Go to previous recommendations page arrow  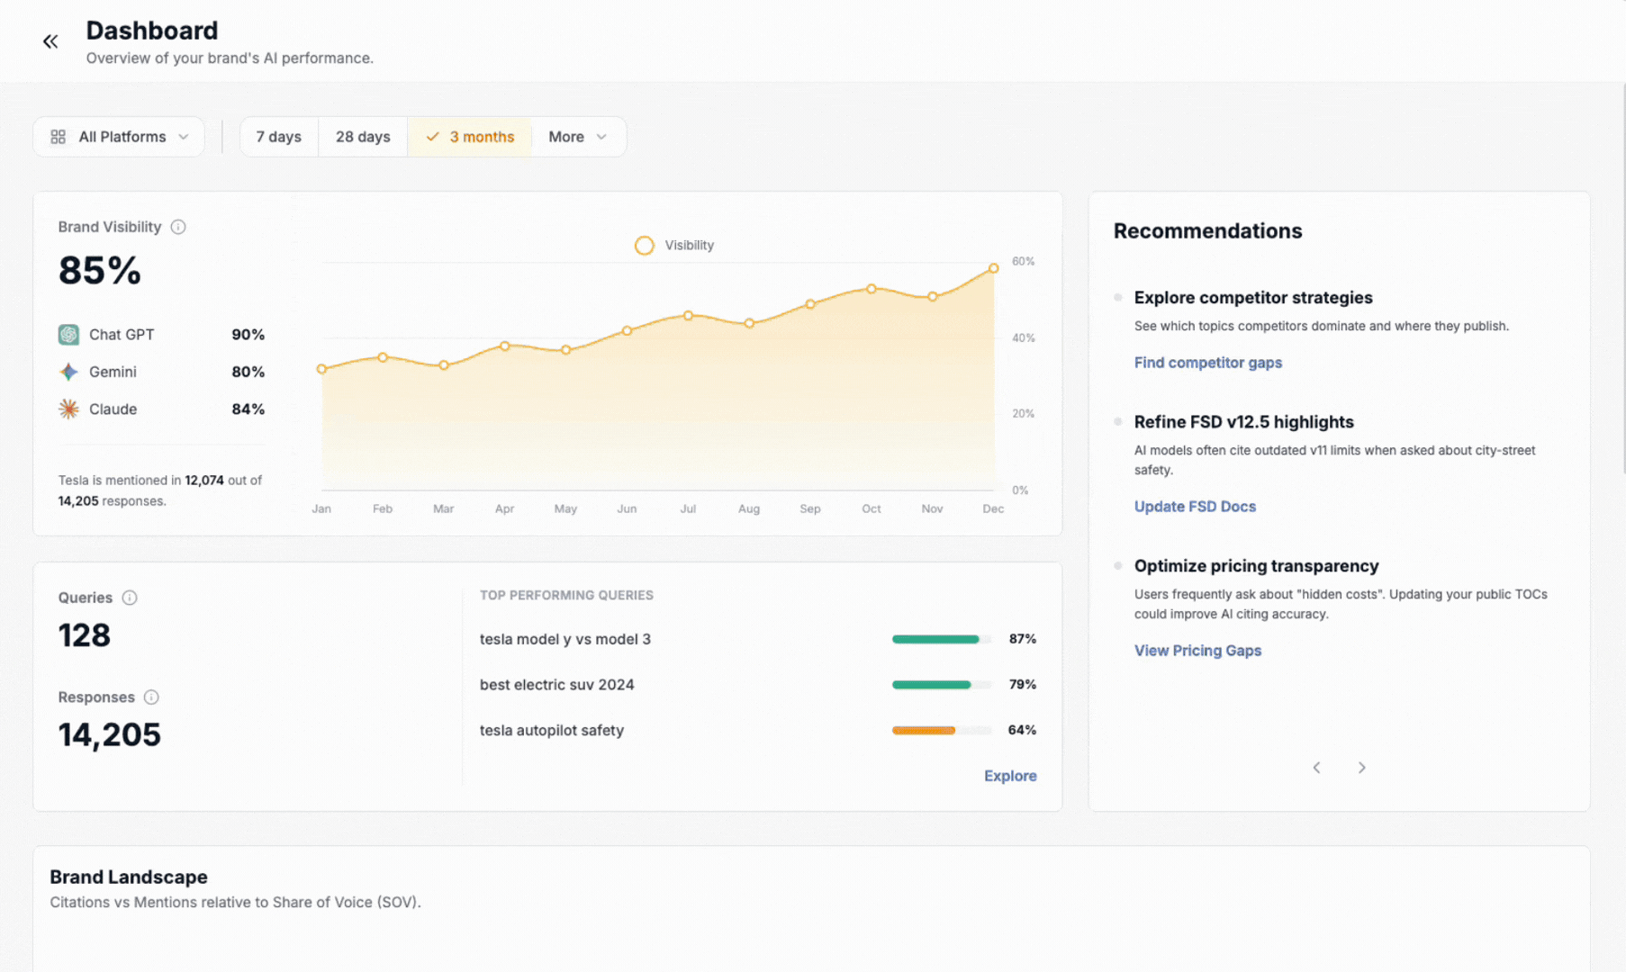pyautogui.click(x=1316, y=768)
